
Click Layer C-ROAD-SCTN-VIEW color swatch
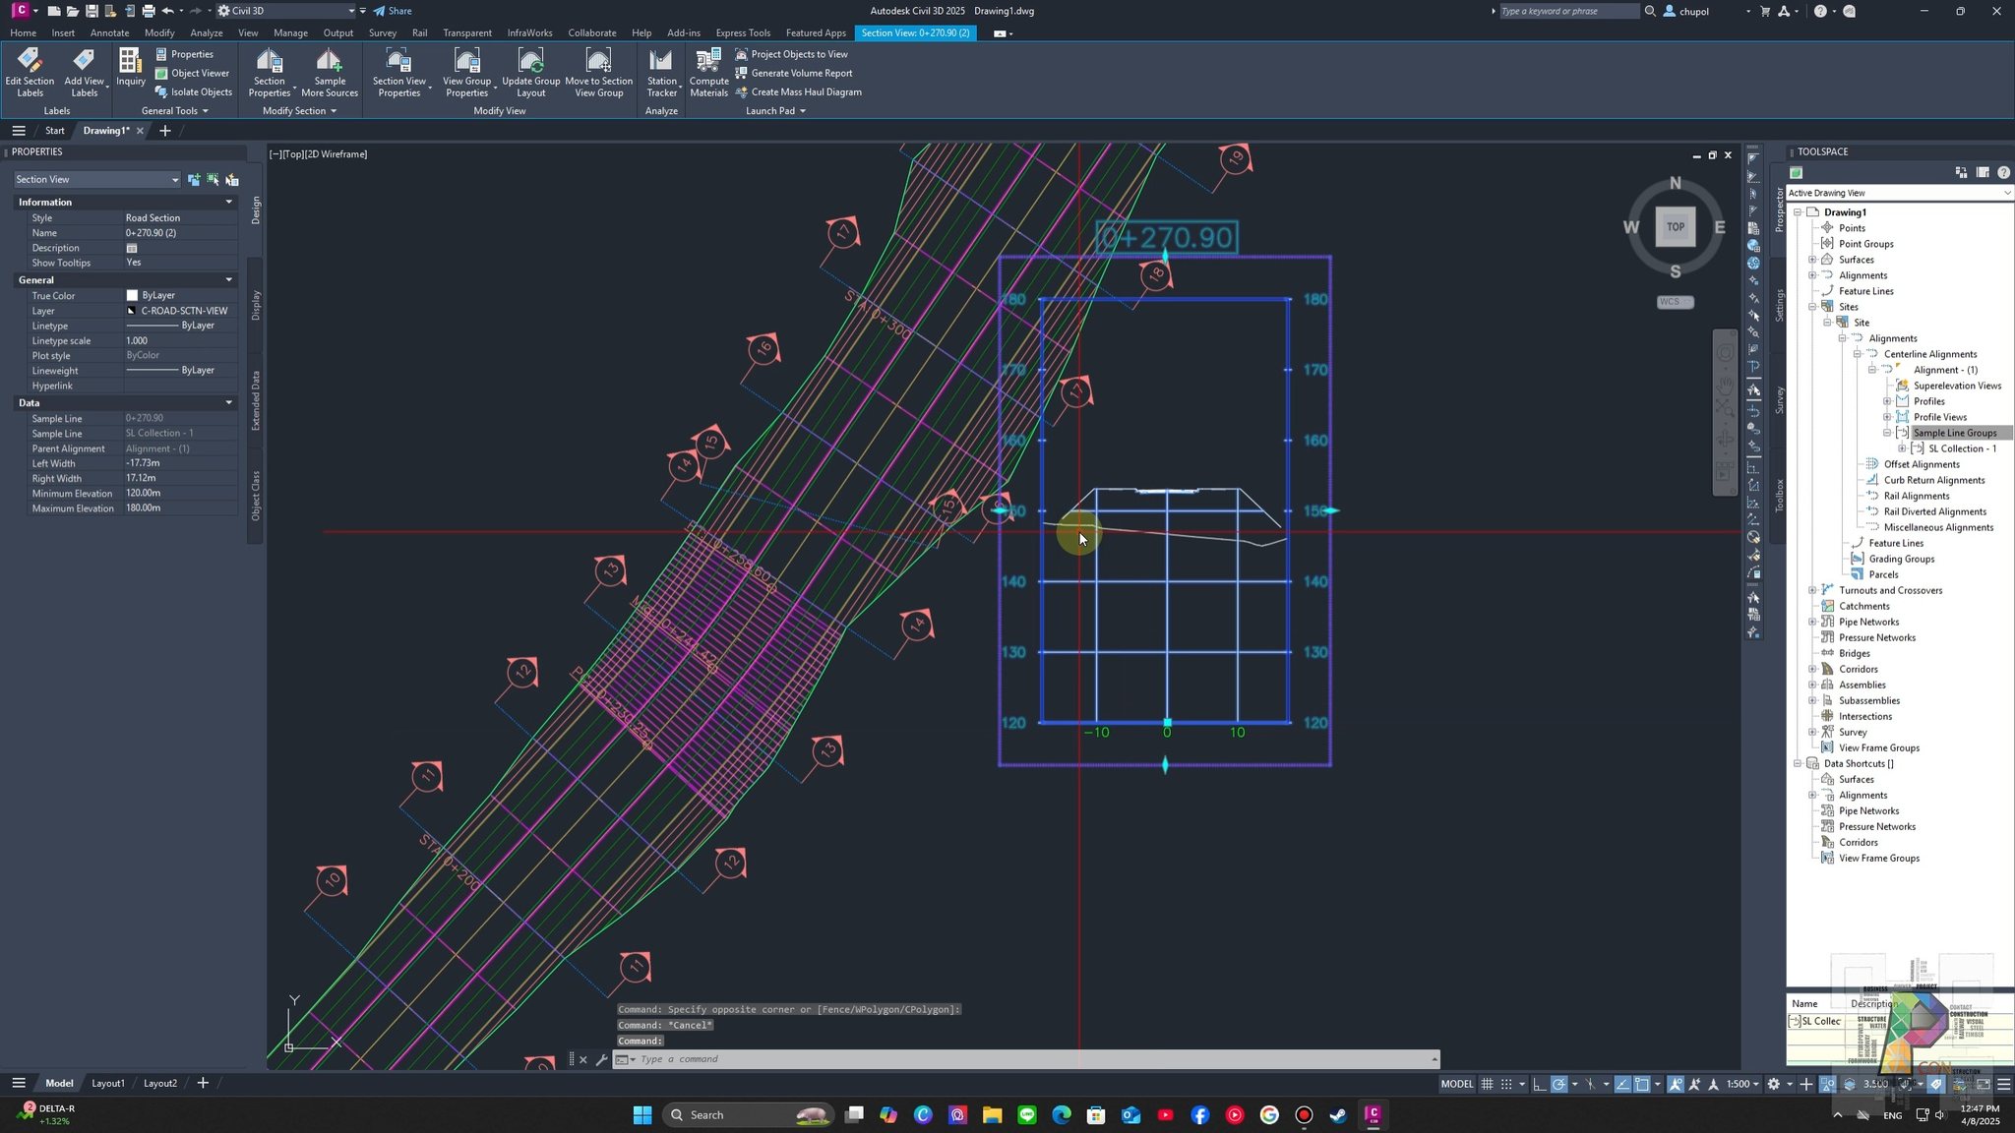coord(132,311)
